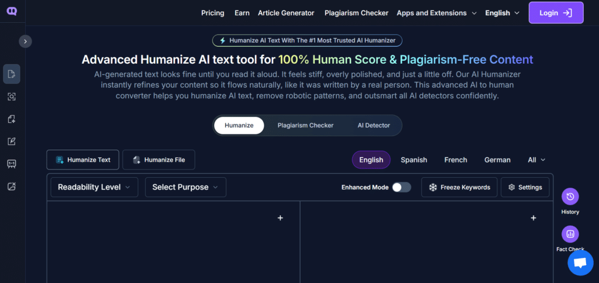Click the purple logo in top-left corner
This screenshot has height=283, width=599.
pos(12,12)
